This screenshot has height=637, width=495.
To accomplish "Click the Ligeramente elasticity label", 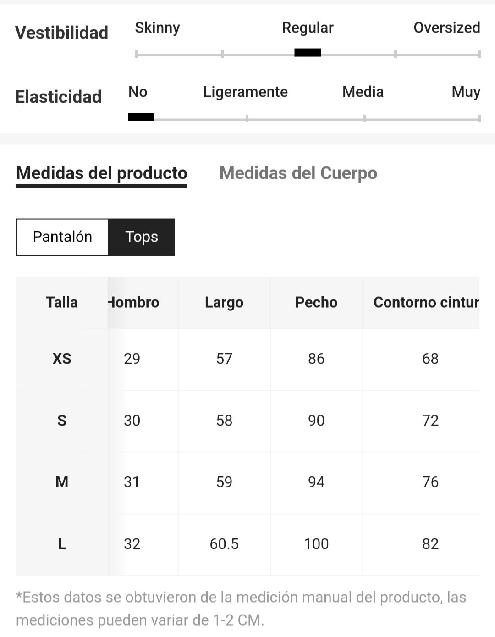I will point(246,92).
